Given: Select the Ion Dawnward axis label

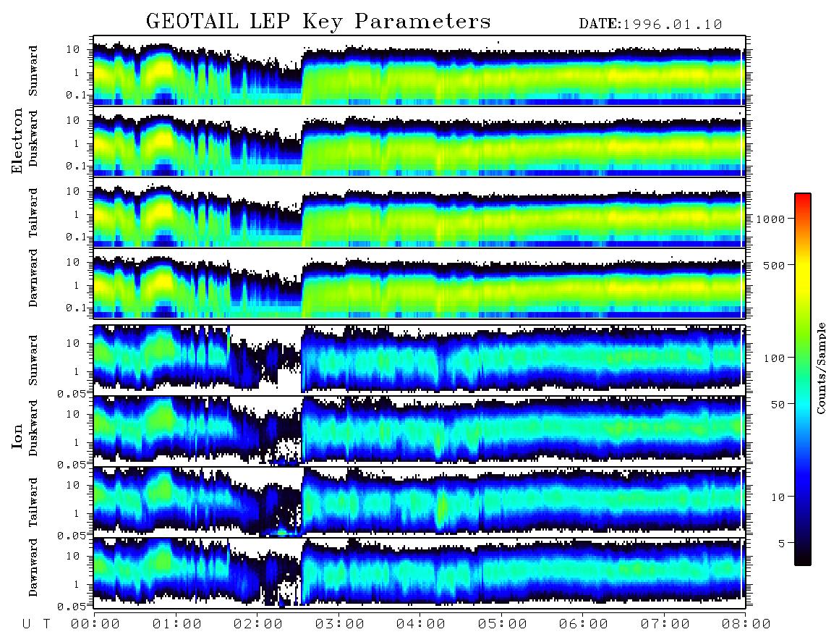Looking at the screenshot, I should [x=33, y=568].
